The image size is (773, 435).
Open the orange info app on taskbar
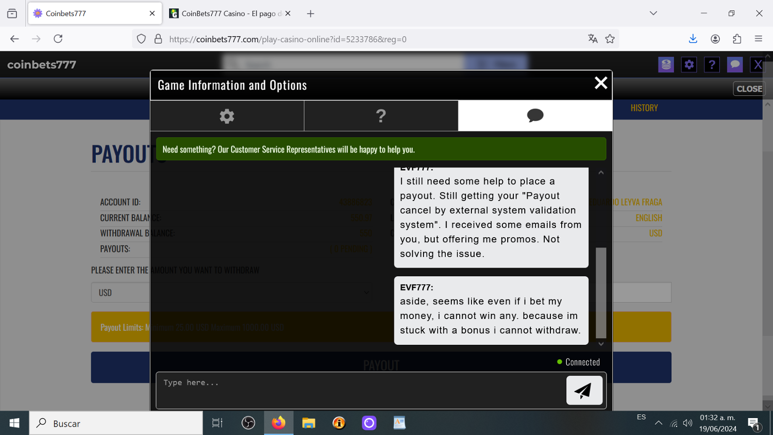click(339, 423)
